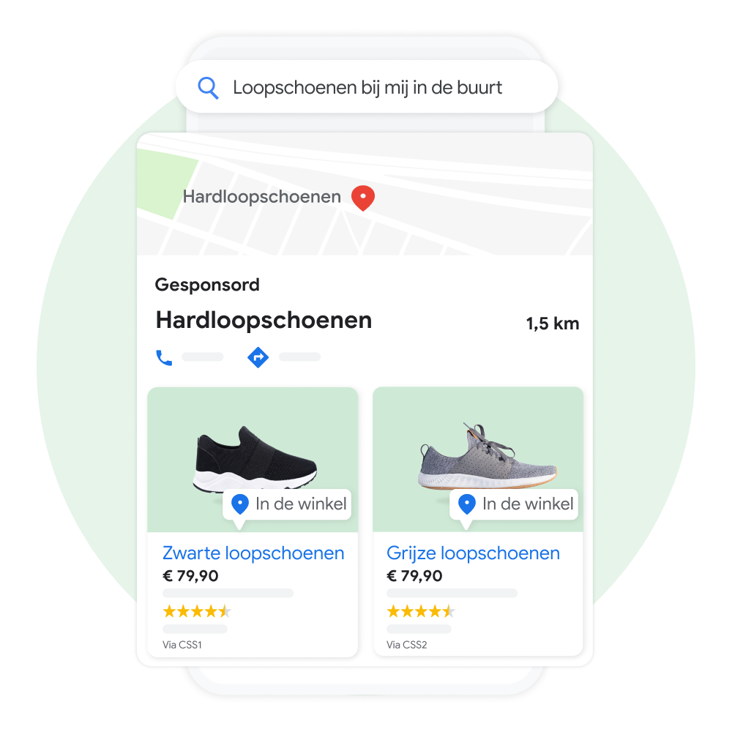Tap the blue phone call icon

click(x=164, y=358)
